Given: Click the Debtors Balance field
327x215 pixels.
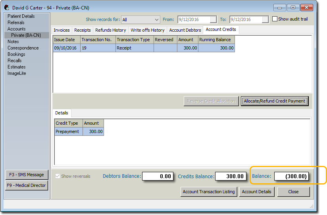Looking at the screenshot, I should tap(158, 176).
